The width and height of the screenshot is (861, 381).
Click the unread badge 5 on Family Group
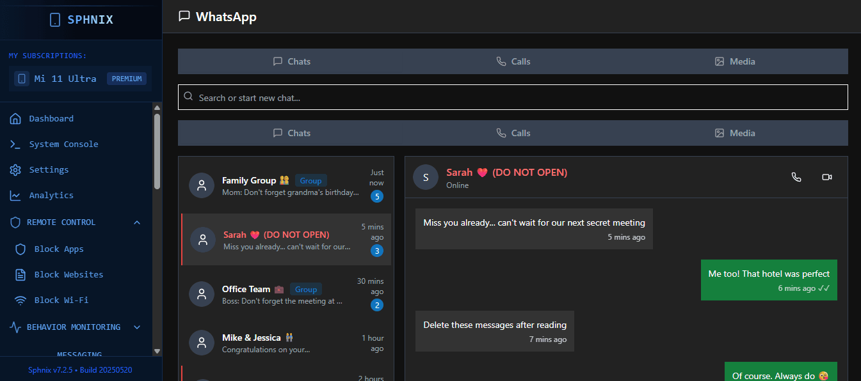[377, 196]
